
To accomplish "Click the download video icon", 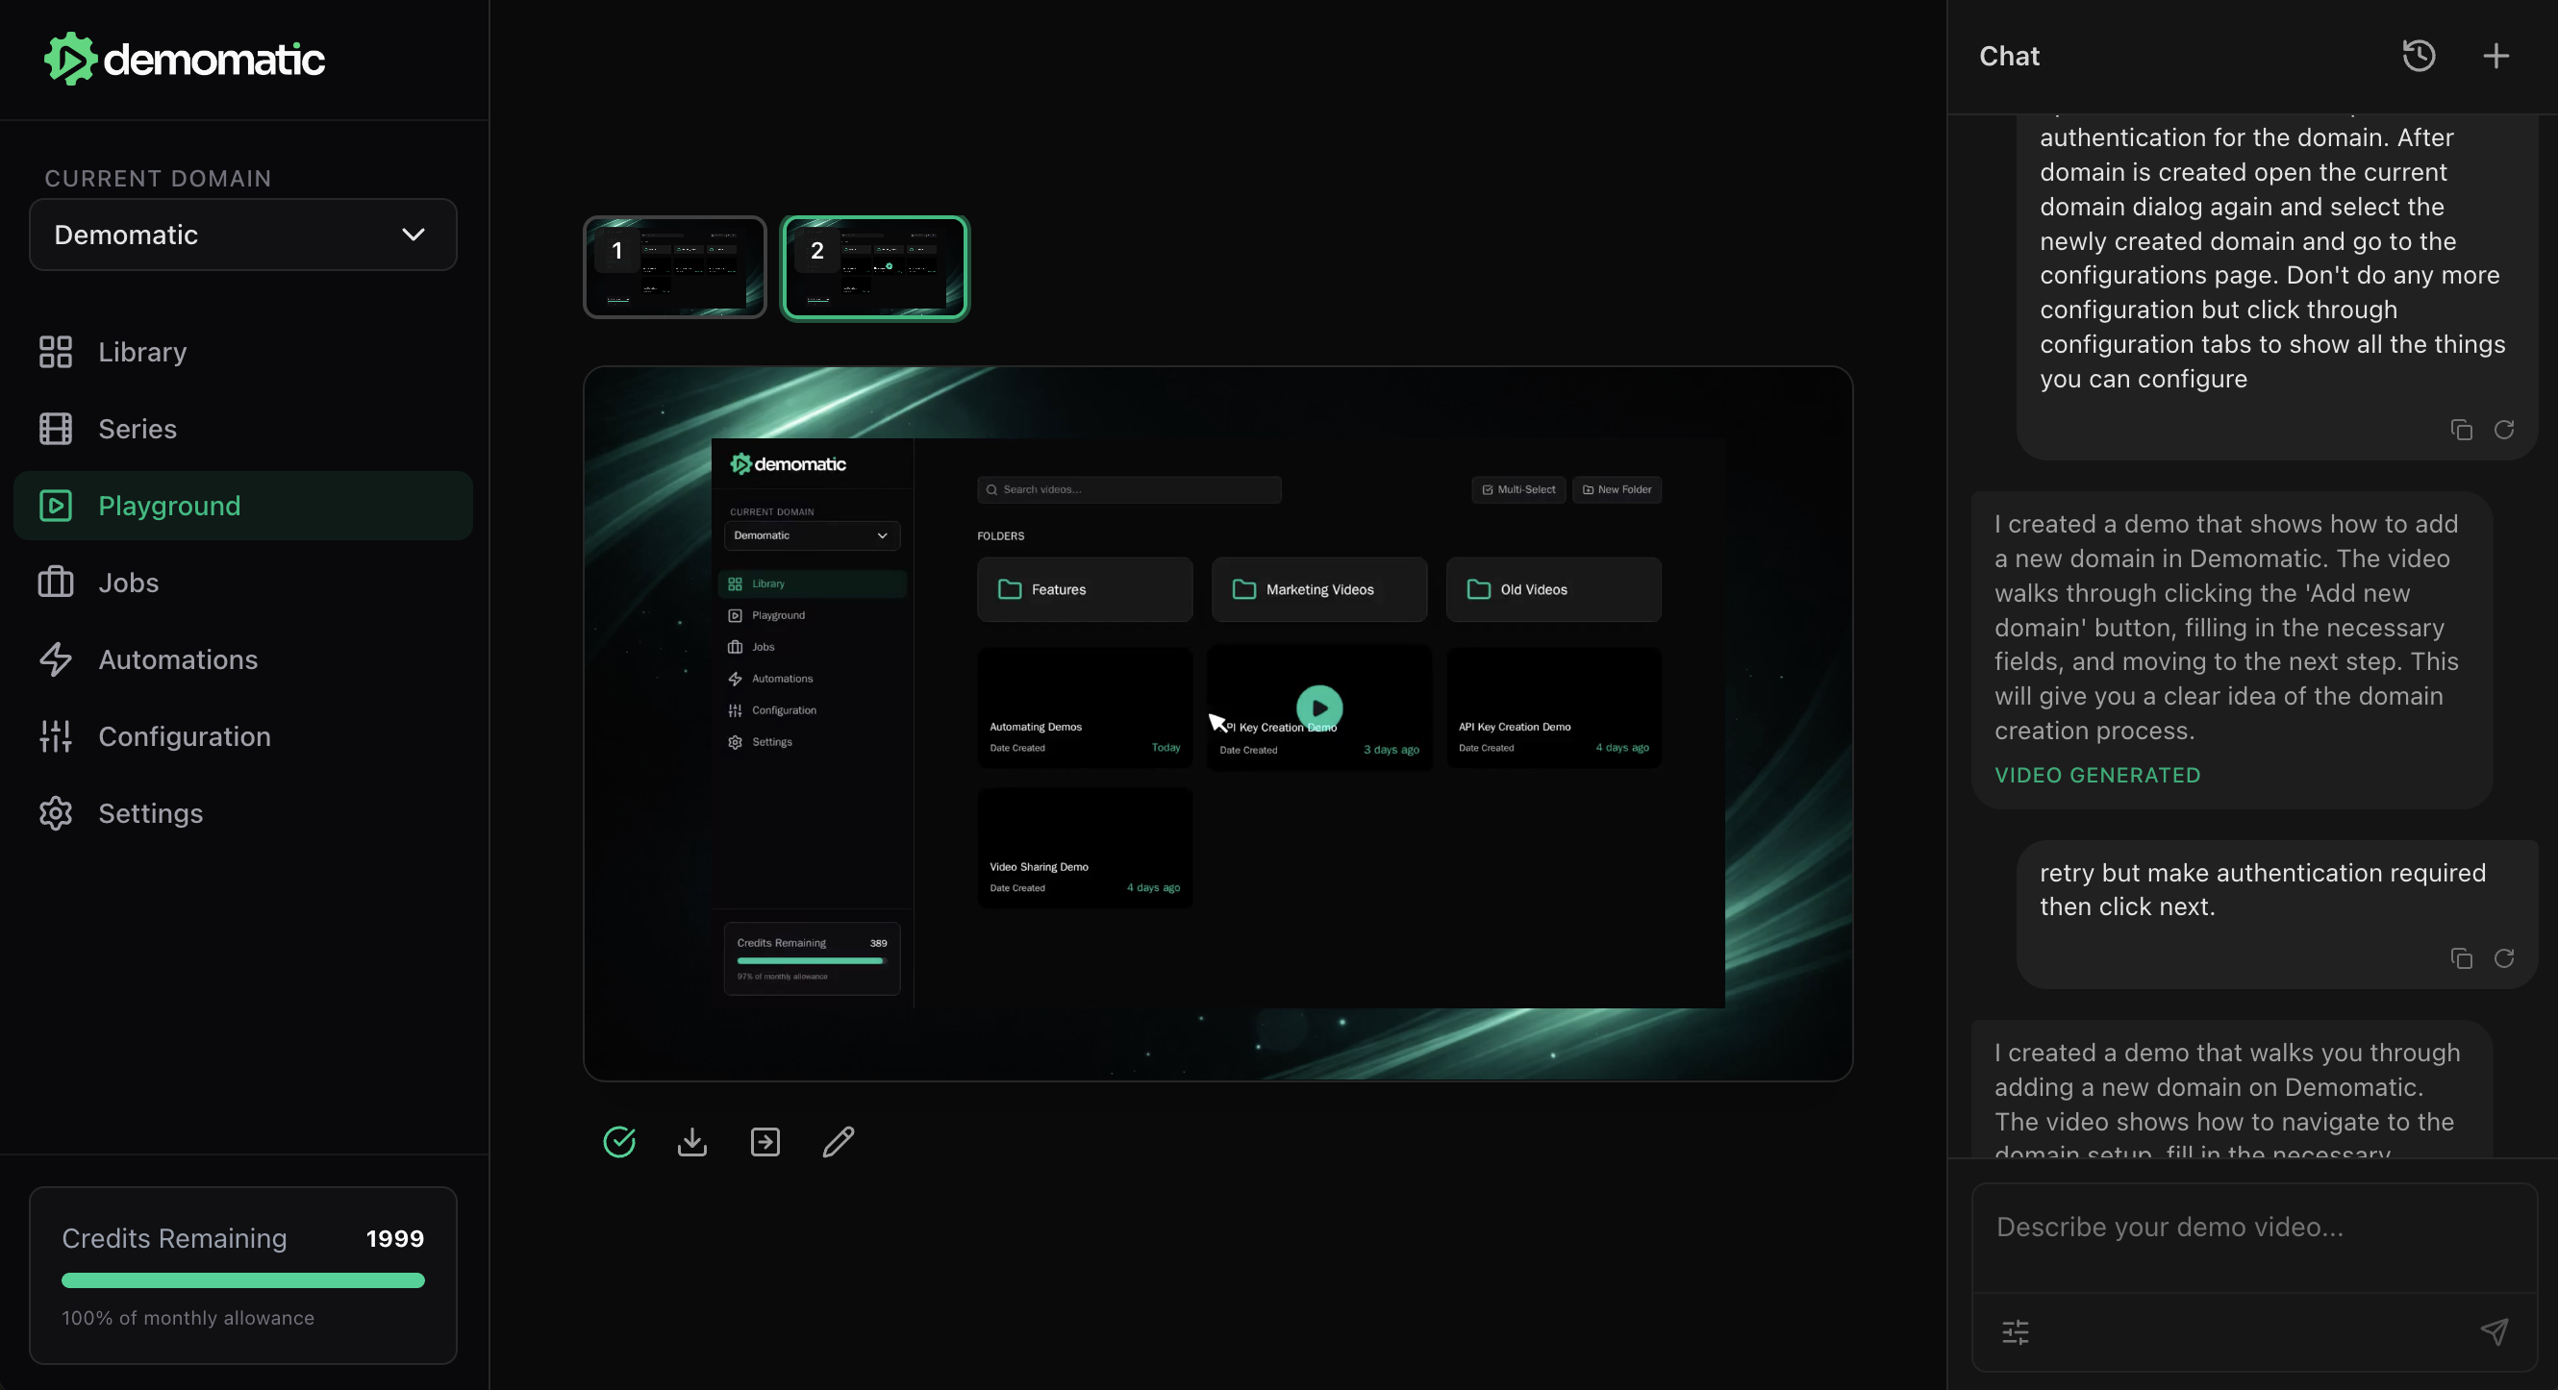I will point(692,1142).
